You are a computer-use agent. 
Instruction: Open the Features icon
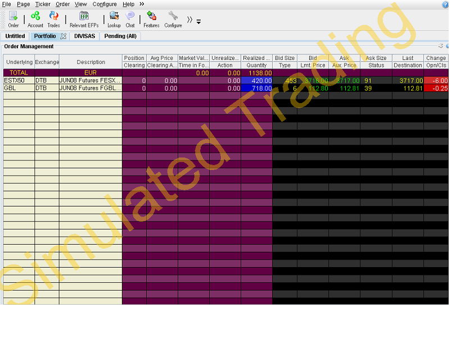tap(151, 20)
